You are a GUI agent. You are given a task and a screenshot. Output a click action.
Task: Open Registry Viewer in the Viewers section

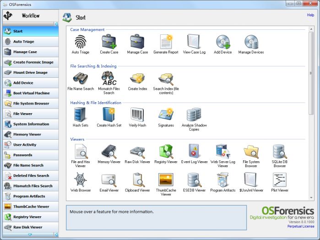(166, 152)
